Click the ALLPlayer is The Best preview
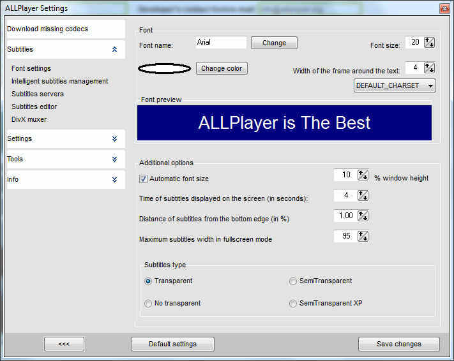This screenshot has height=361, width=454. [284, 123]
